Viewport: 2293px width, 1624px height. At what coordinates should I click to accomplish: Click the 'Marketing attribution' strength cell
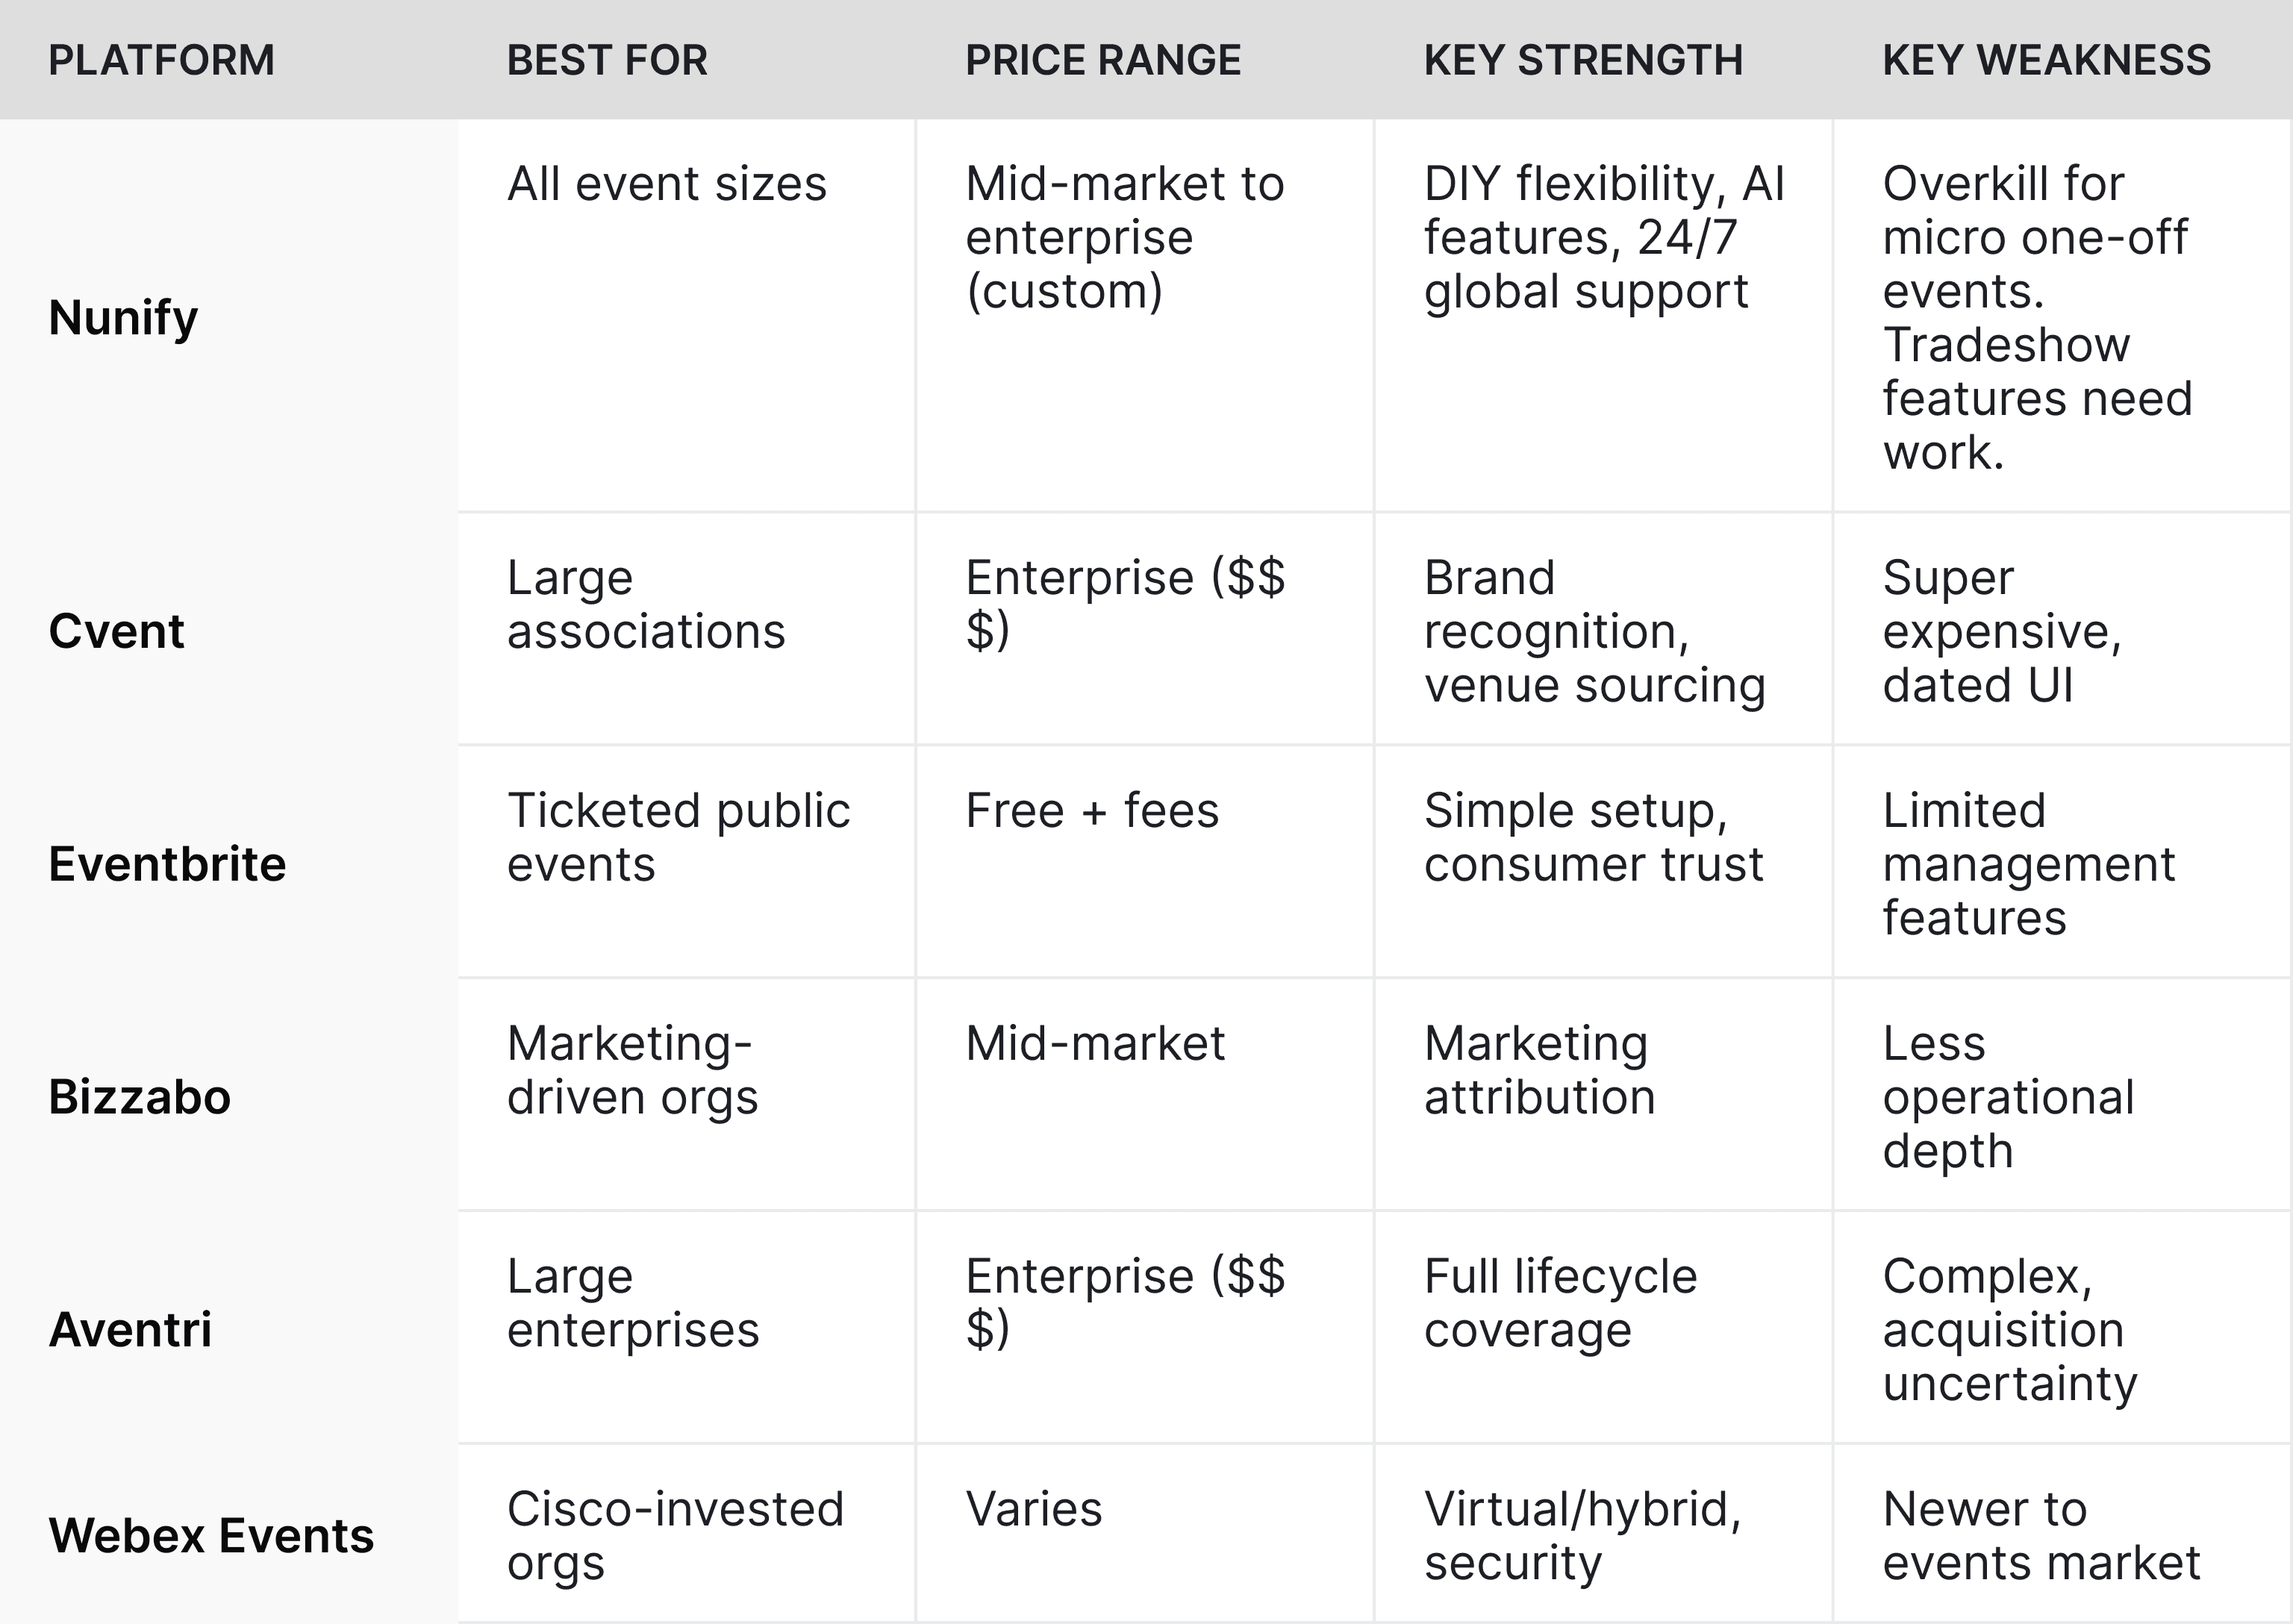tap(1539, 1070)
